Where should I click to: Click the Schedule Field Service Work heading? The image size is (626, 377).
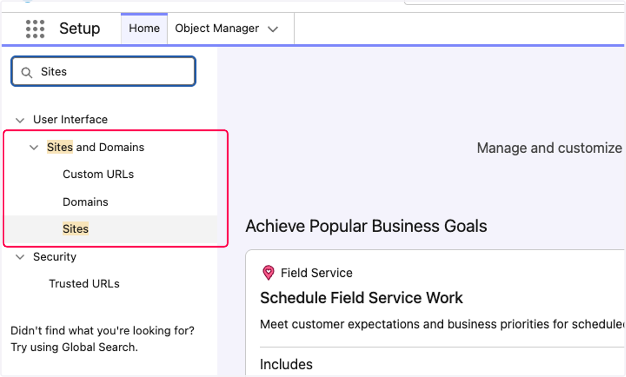point(362,298)
